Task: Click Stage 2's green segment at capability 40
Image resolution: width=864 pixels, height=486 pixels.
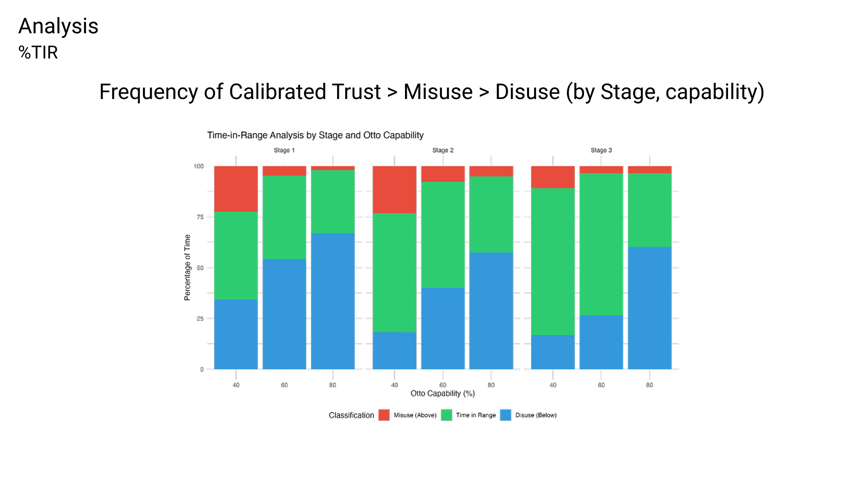Action: (x=394, y=272)
